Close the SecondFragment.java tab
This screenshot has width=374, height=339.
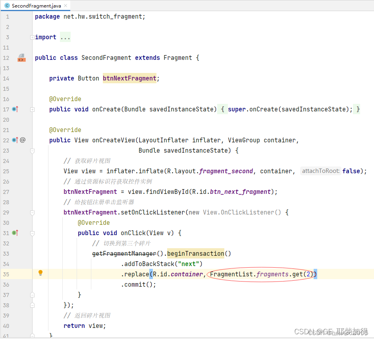point(66,6)
